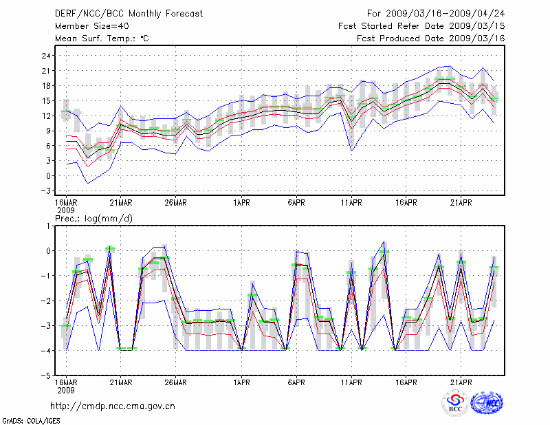
Task: Click the Prec.: log(mm/d) chart label
Action: click(x=96, y=218)
